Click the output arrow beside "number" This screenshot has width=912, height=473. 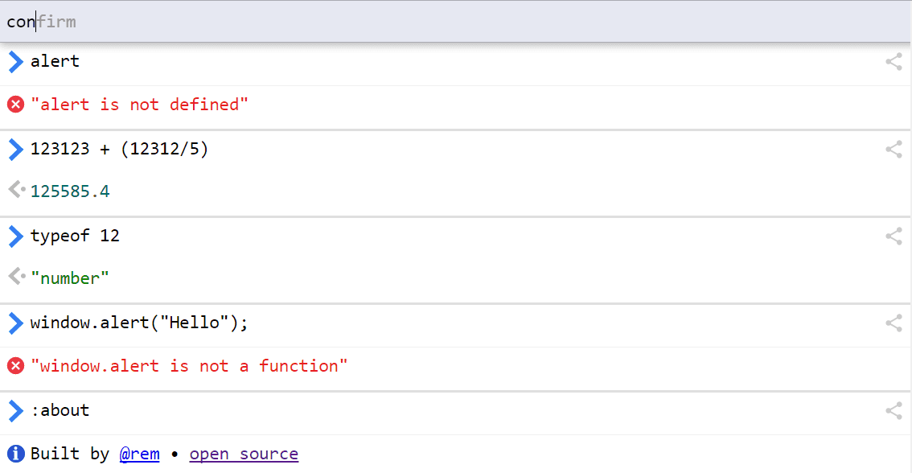point(16,278)
